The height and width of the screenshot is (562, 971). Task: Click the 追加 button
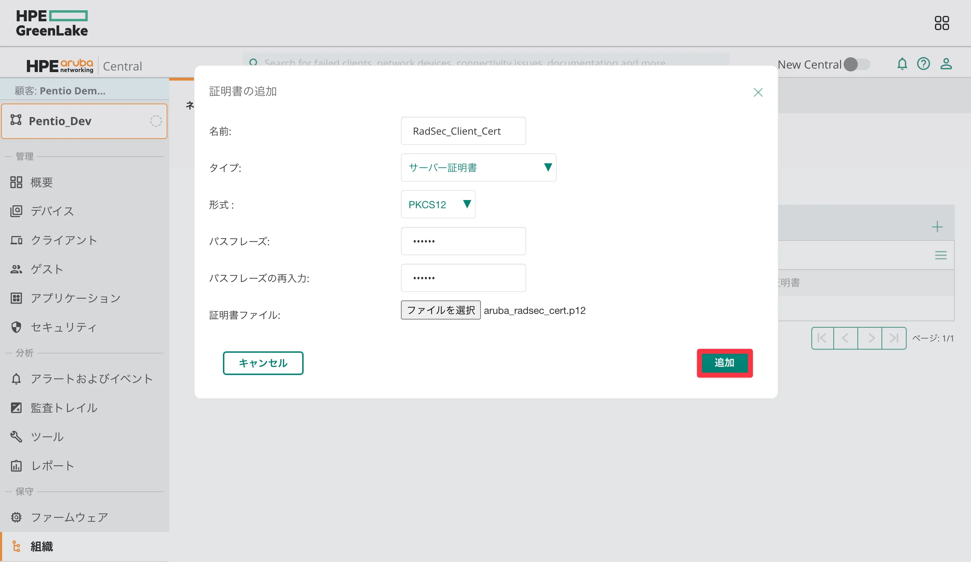724,363
